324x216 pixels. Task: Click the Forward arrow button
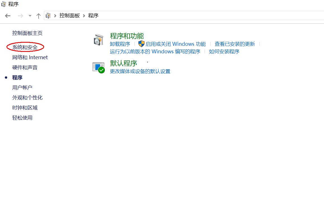[20, 16]
